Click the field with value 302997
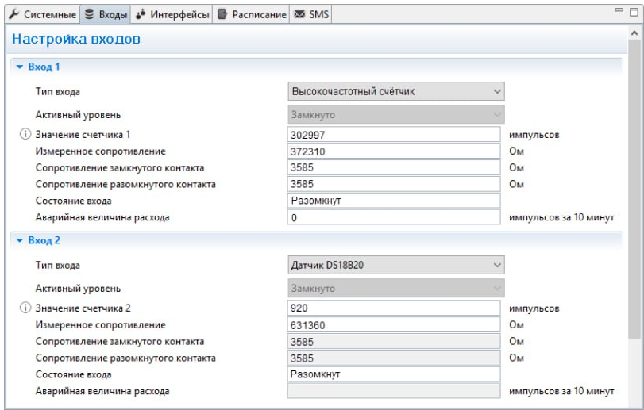The height and width of the screenshot is (410, 644). (x=393, y=135)
